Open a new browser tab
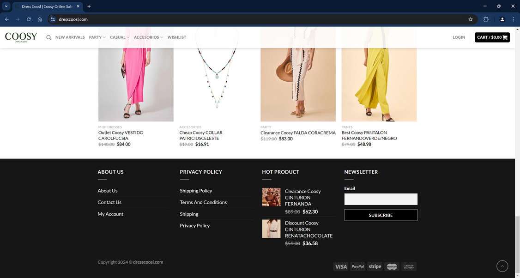Image resolution: width=520 pixels, height=278 pixels. tap(89, 6)
